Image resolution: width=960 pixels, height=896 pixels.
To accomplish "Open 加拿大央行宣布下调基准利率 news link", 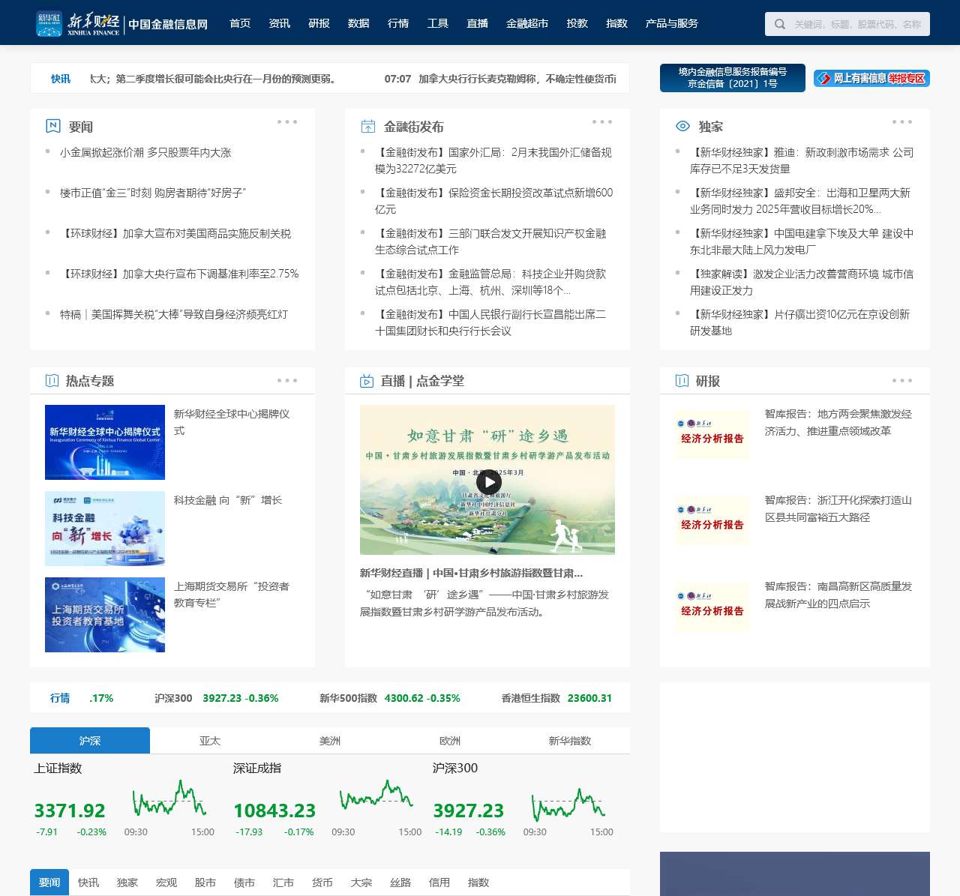I will [179, 274].
